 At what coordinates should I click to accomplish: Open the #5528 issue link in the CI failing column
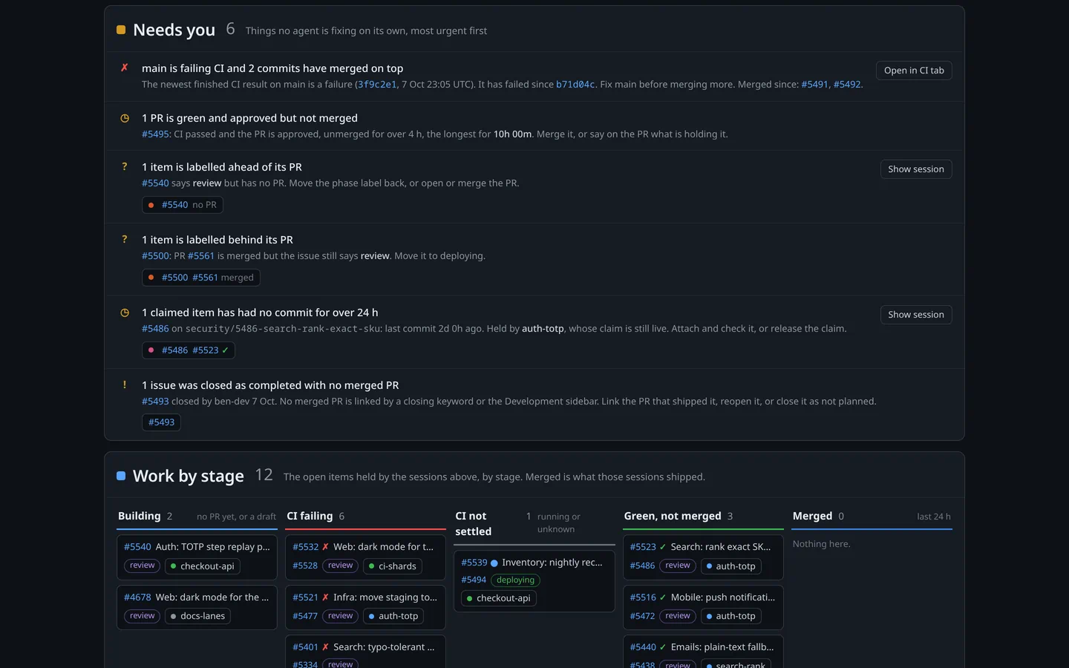tap(305, 566)
